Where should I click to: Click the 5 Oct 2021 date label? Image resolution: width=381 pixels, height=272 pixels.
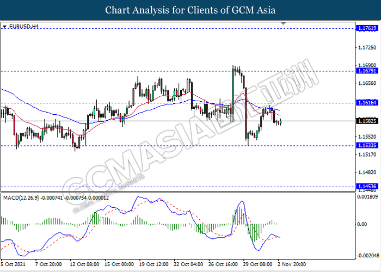pos(13,264)
